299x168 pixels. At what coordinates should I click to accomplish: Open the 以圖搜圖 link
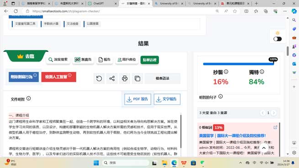[x=93, y=24]
